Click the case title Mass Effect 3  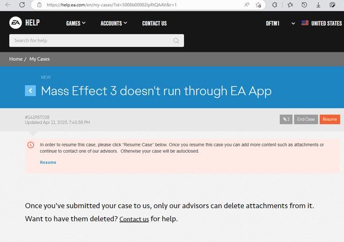coord(156,91)
